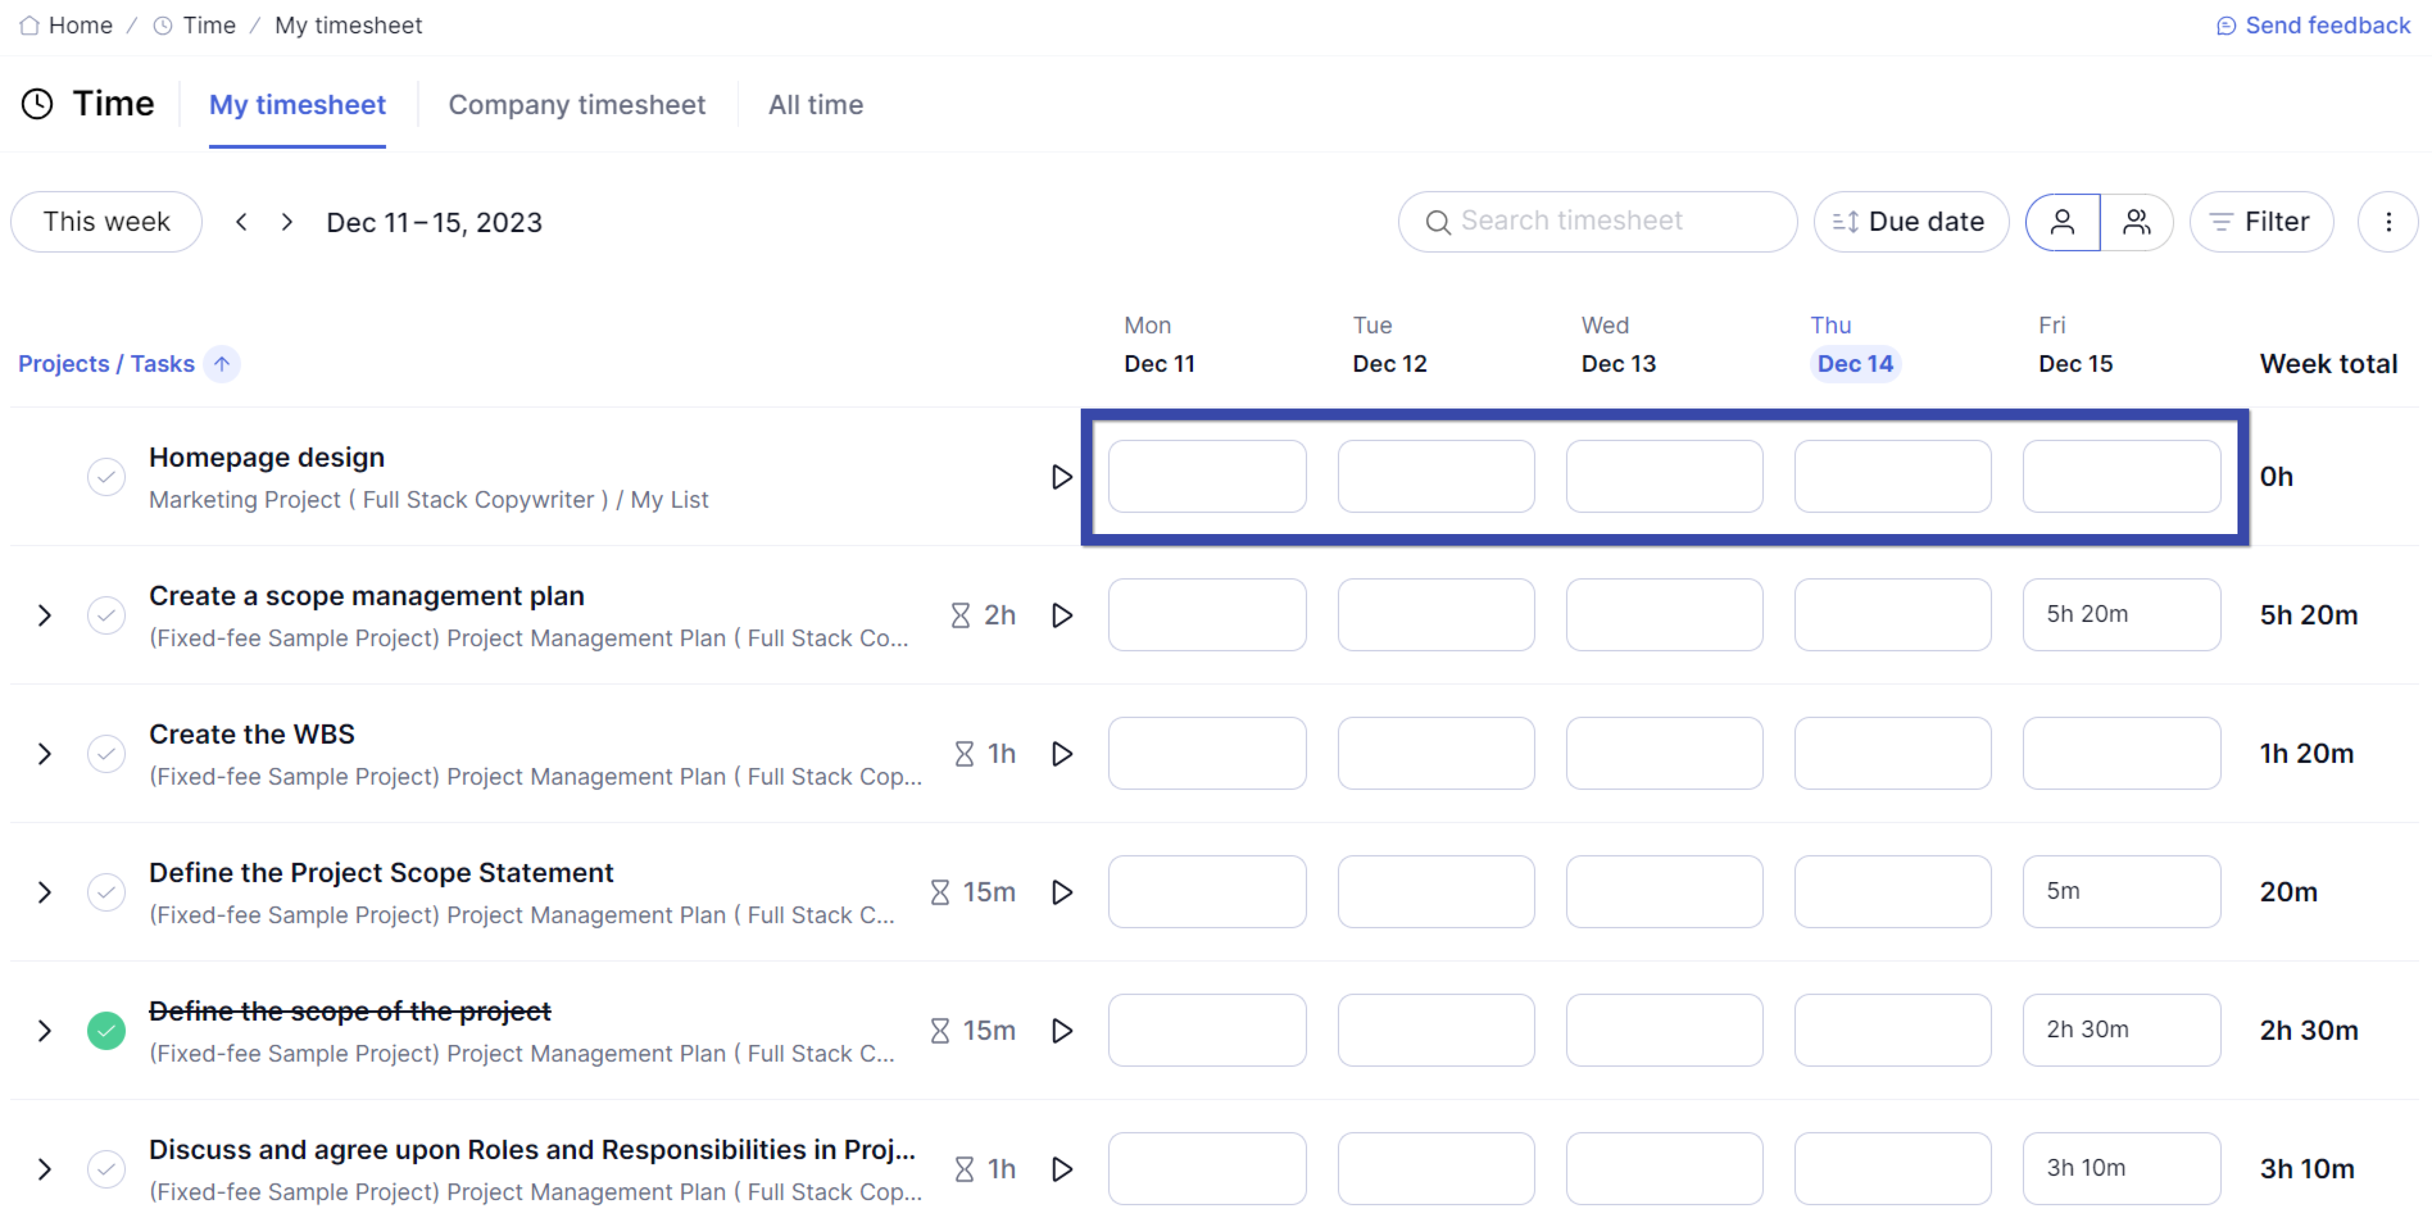Edit 5h 20m entry on Fri Dec 15

pyautogui.click(x=2122, y=615)
